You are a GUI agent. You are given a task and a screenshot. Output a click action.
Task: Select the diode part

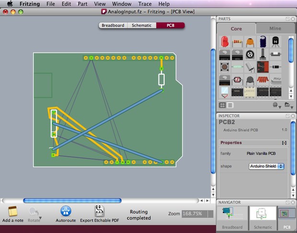pos(275,67)
